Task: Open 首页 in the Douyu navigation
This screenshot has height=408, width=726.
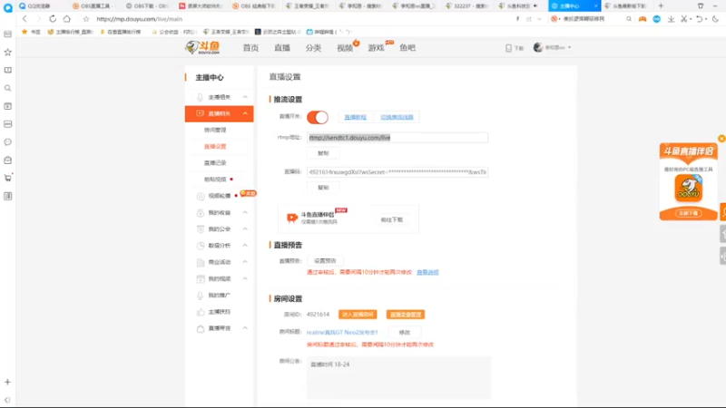Action: [x=250, y=48]
